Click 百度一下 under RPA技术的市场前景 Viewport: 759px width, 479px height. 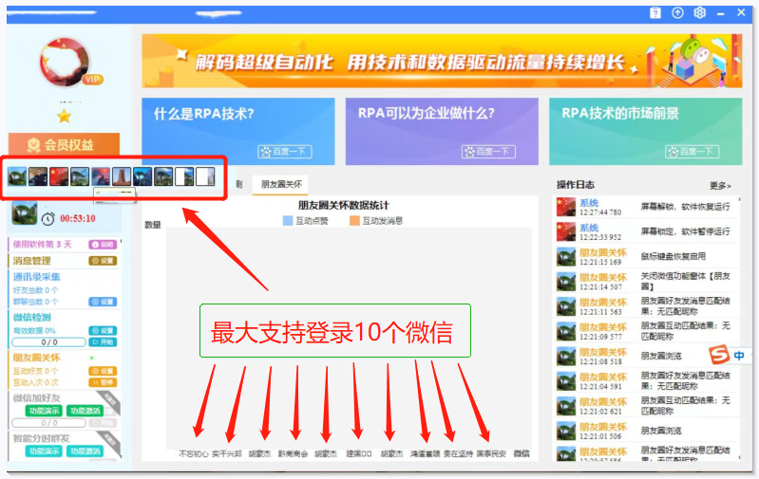pos(693,151)
